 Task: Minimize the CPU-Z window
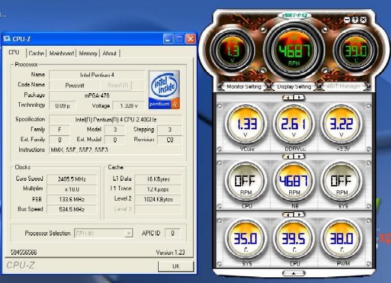(168, 39)
